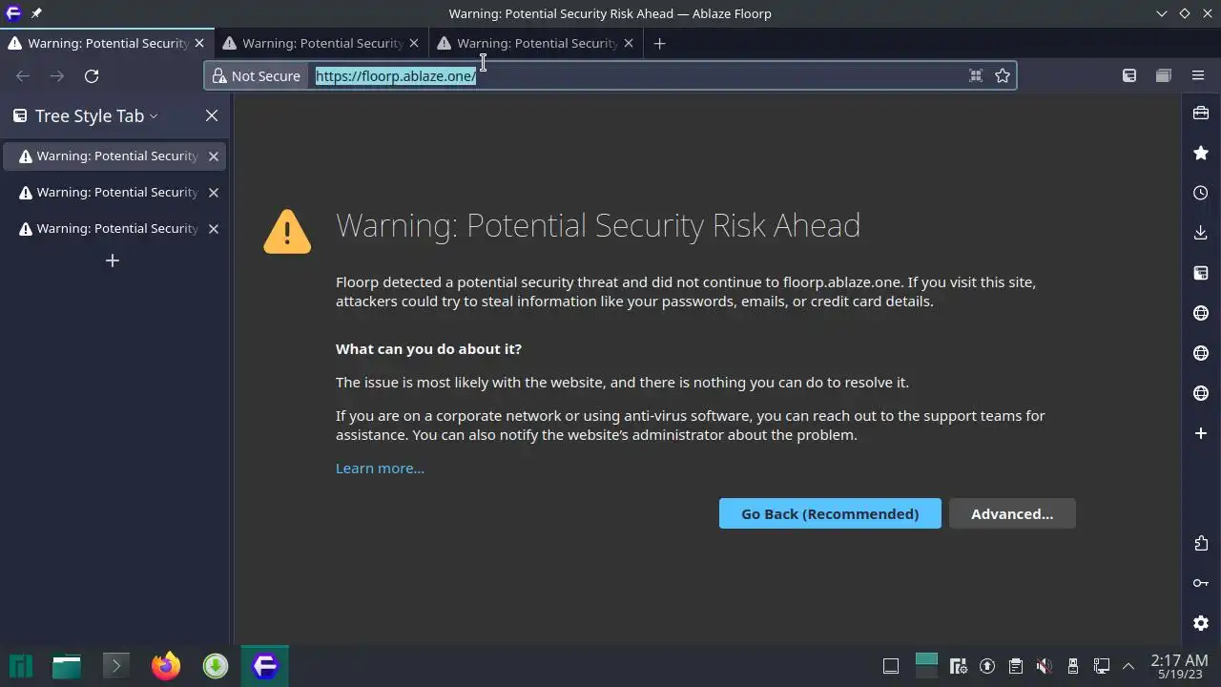Follow the Learn more… link

[x=380, y=468]
